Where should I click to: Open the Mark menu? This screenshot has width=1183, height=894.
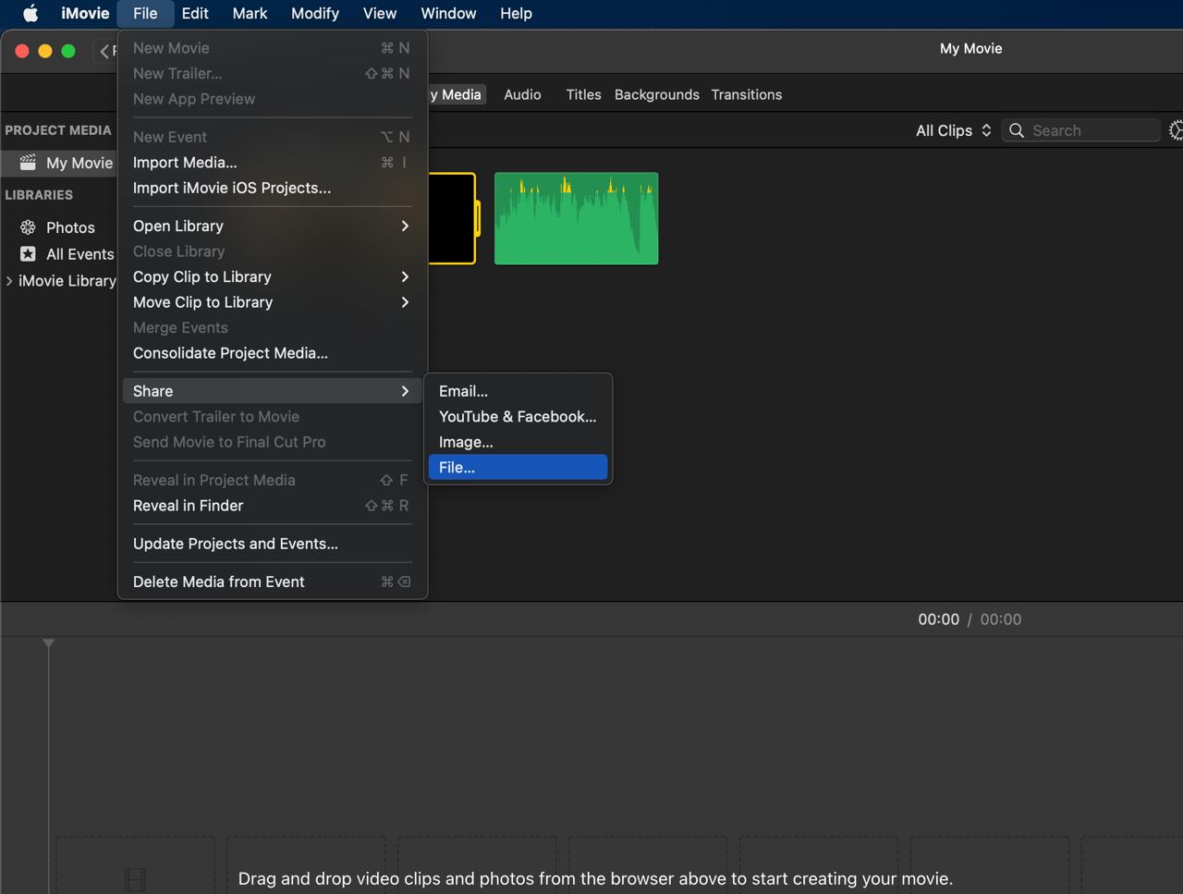(250, 13)
